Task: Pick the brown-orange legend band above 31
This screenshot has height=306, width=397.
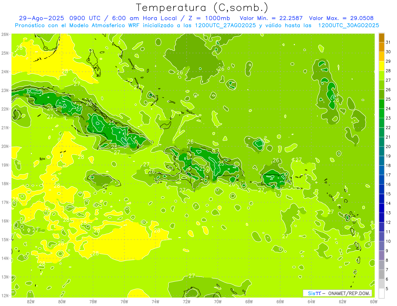Action: (x=381, y=38)
